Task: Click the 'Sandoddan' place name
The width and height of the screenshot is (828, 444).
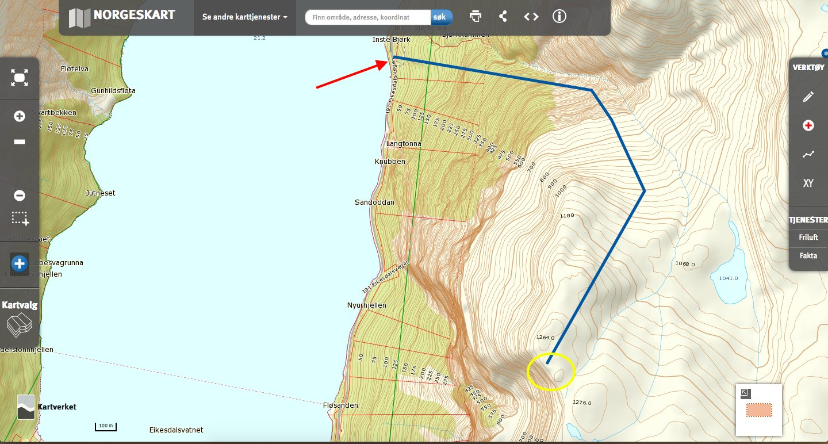Action: tap(374, 202)
